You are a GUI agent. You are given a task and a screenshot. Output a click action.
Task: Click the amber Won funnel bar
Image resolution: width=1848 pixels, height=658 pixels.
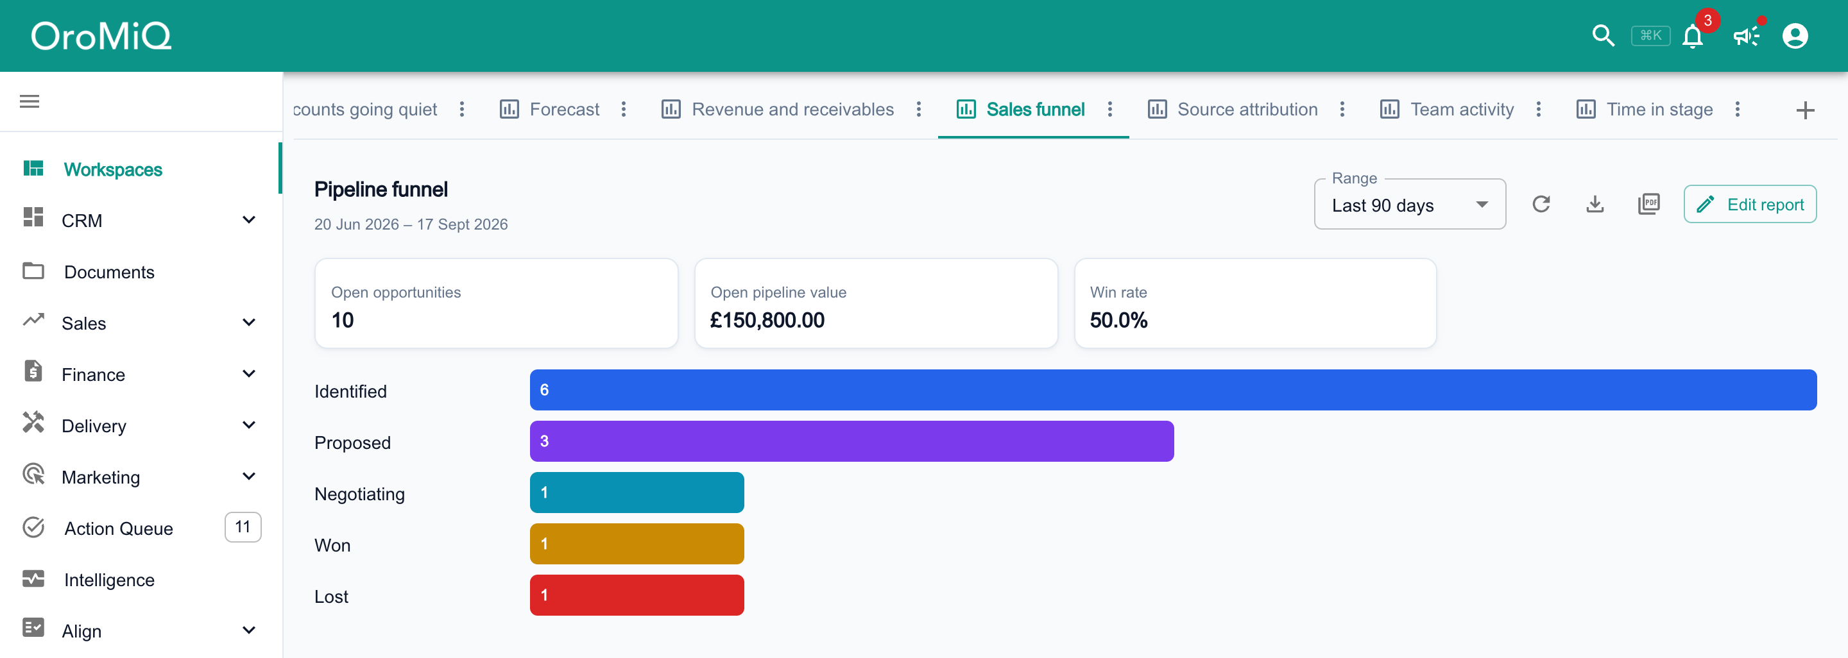637,543
